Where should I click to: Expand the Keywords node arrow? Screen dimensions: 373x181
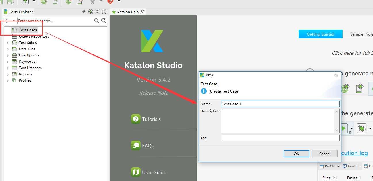8,62
